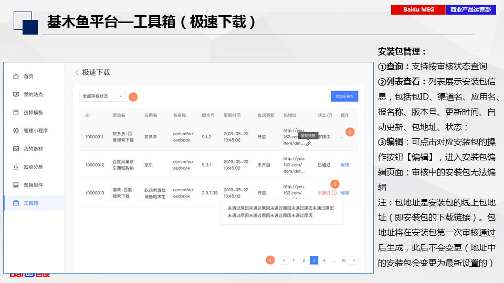504x283 pixels.
Task: Open 营销组件 in the sidebar
Action: click(x=34, y=185)
